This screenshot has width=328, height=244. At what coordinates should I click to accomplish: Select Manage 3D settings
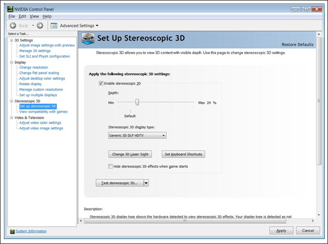[x=35, y=51]
